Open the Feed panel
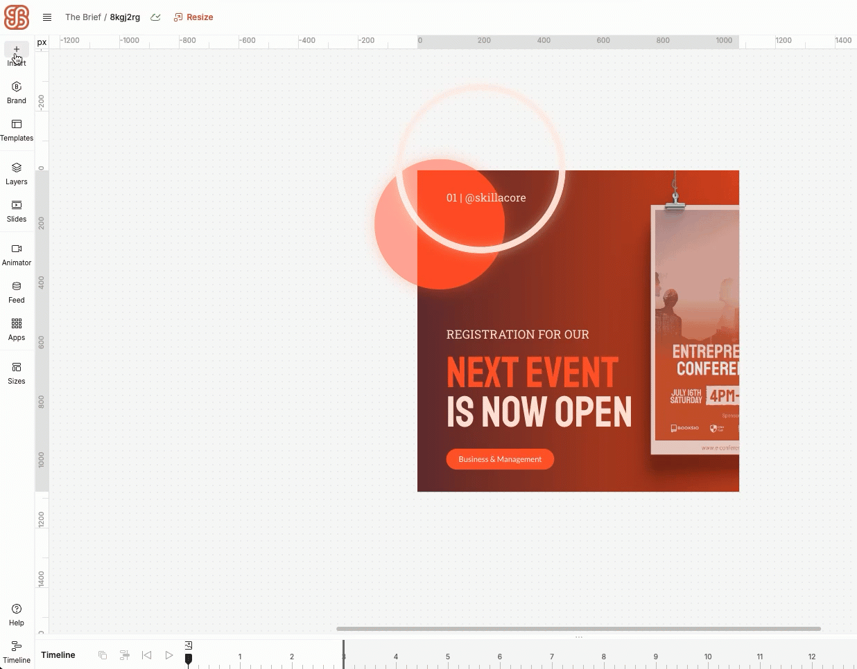This screenshot has width=857, height=669. point(17,292)
